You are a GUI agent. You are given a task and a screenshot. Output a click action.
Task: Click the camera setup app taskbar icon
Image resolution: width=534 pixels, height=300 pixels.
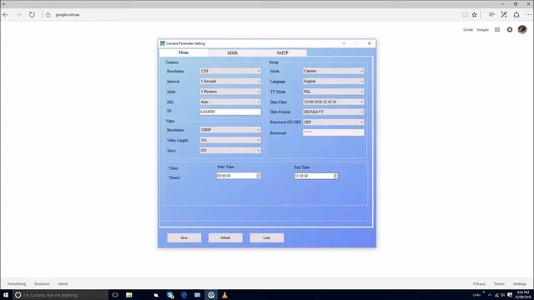pyautogui.click(x=211, y=295)
